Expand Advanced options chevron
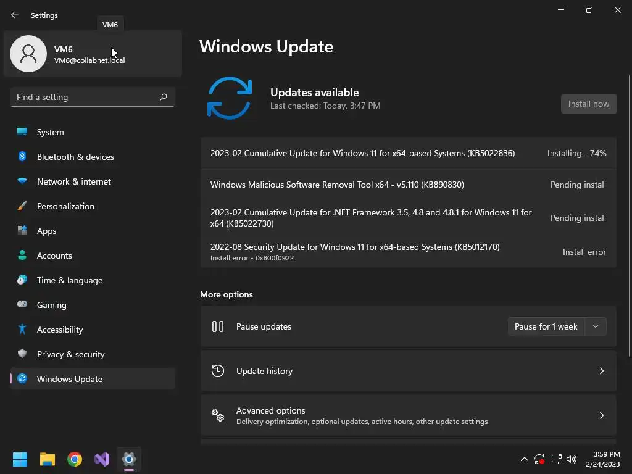The image size is (632, 474). click(x=601, y=415)
